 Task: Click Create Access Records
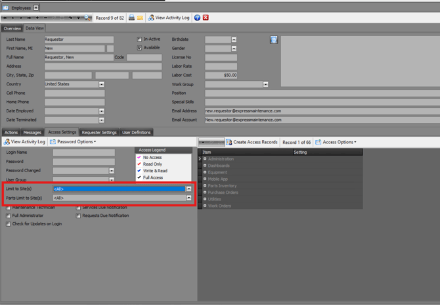coord(252,142)
